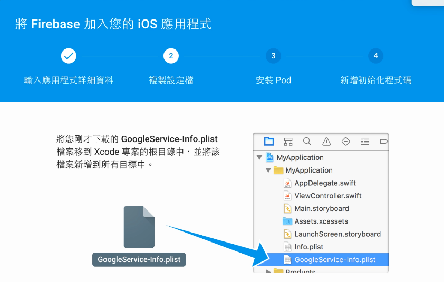Select Info.plist in the file tree
444x282 pixels.
point(321,247)
